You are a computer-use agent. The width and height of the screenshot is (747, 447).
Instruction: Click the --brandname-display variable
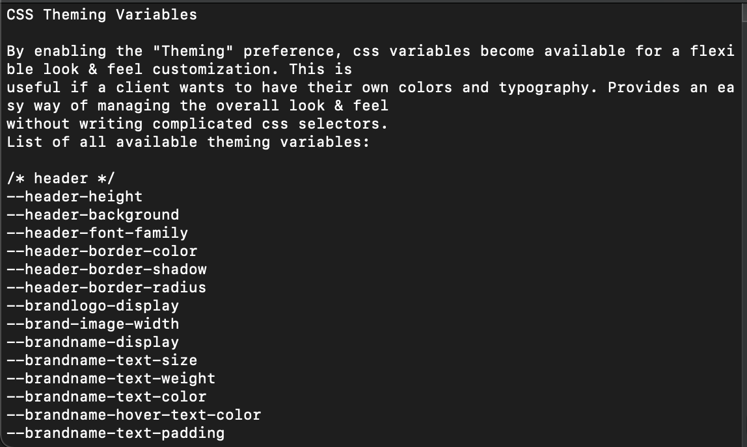click(x=92, y=342)
